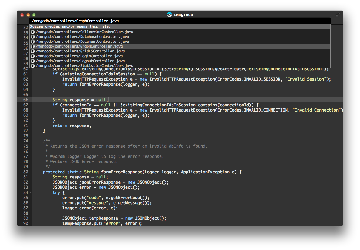360x250 pixels.
Task: Fold the code block starting at line 67
Action: click(30, 105)
